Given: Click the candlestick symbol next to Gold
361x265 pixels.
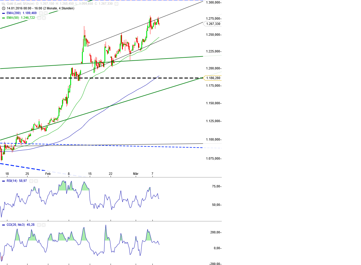Looking at the screenshot, I should pyautogui.click(x=3, y=4).
